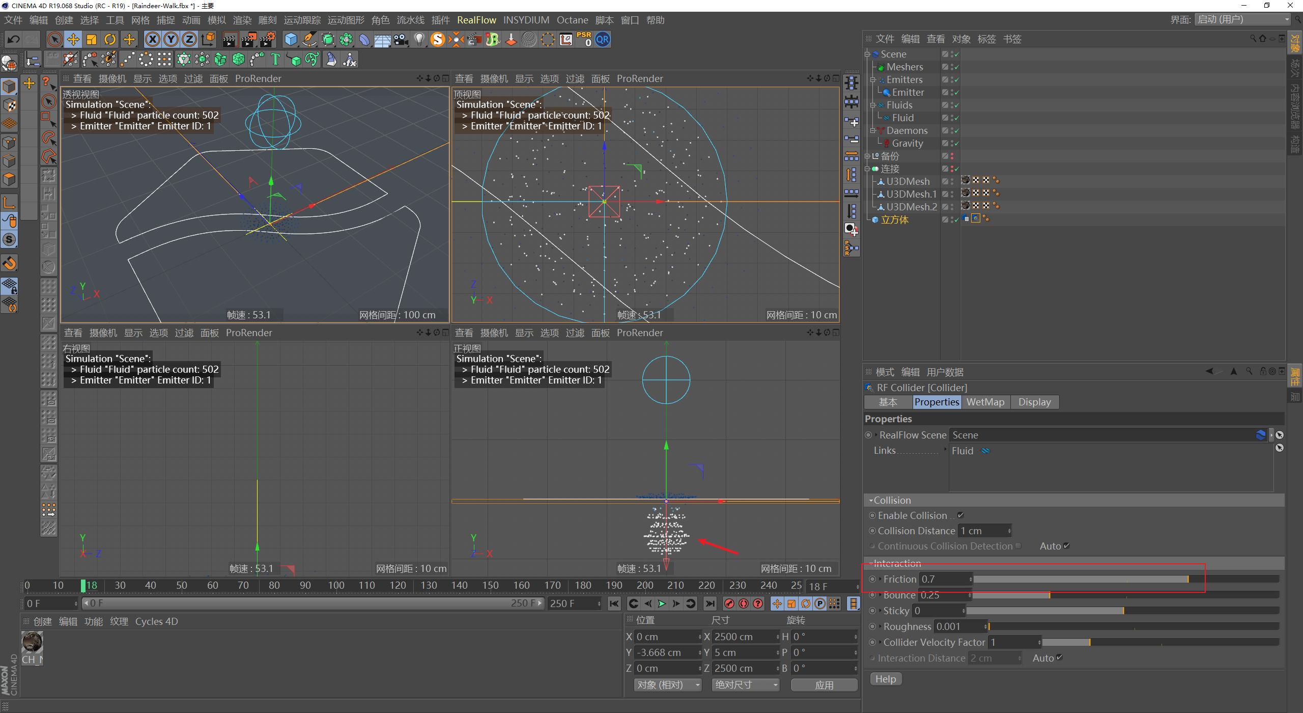The image size is (1303, 713).
Task: Click the PSR reset icon
Action: [584, 40]
